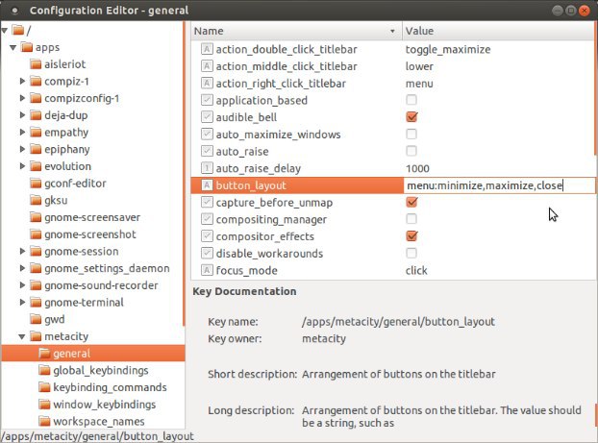Viewport: 598px width, 443px height.
Task: Click the global_keybindings folder icon
Action: tap(44, 370)
